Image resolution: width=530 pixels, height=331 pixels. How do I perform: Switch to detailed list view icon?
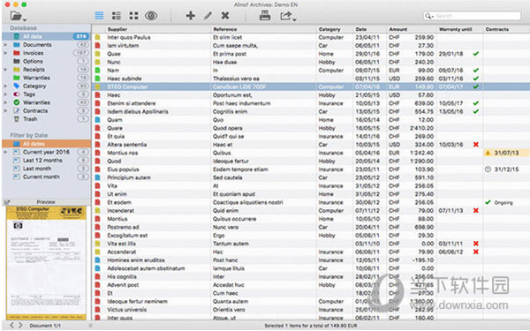pyautogui.click(x=117, y=16)
